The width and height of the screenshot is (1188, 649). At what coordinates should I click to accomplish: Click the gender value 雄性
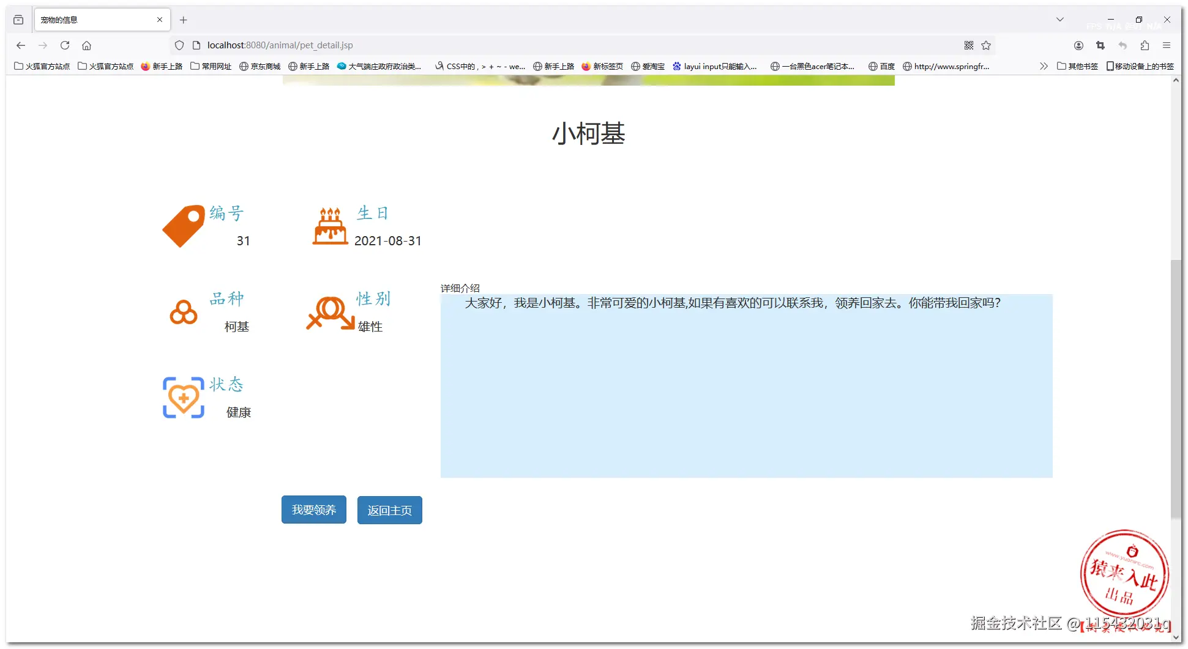click(x=370, y=327)
